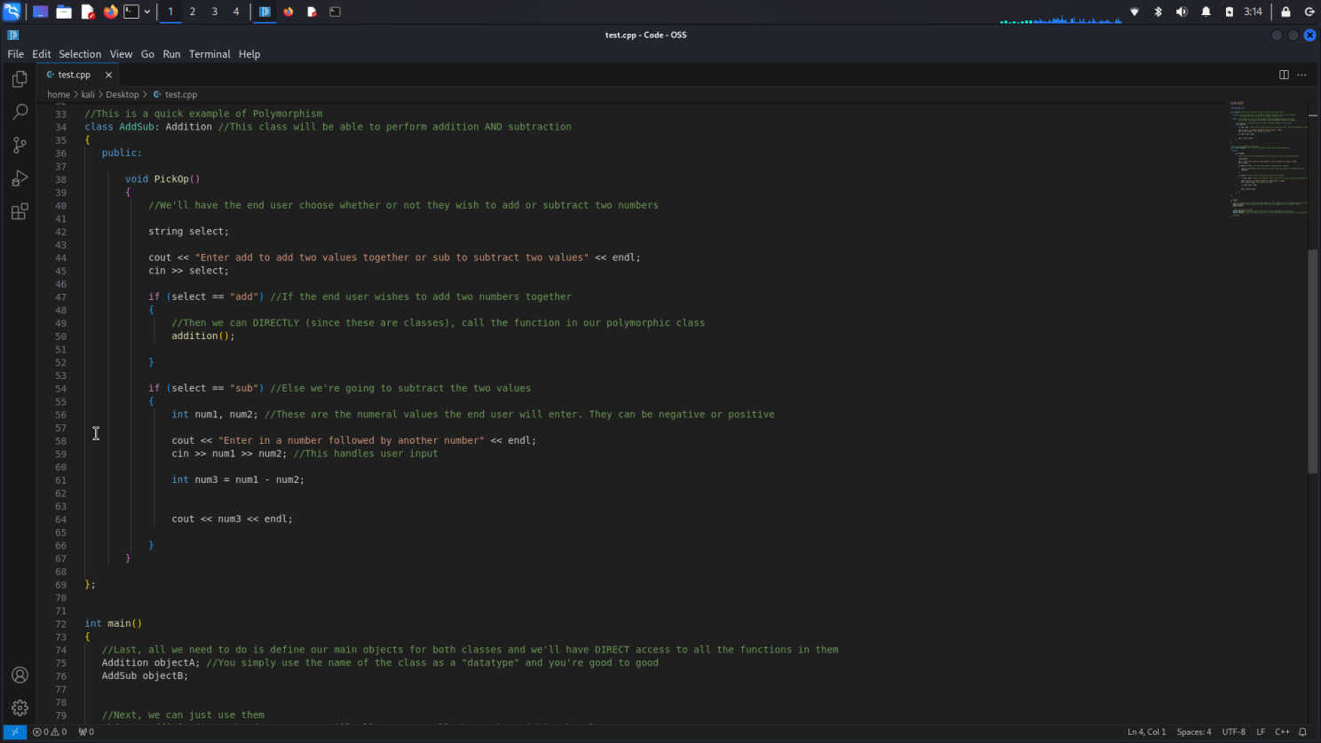
Task: Open the Bluetooth tray icon
Action: pyautogui.click(x=1158, y=12)
